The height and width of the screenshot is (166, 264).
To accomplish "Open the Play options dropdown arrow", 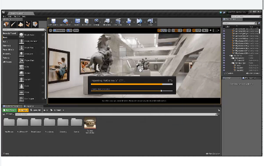I will point(145,22).
